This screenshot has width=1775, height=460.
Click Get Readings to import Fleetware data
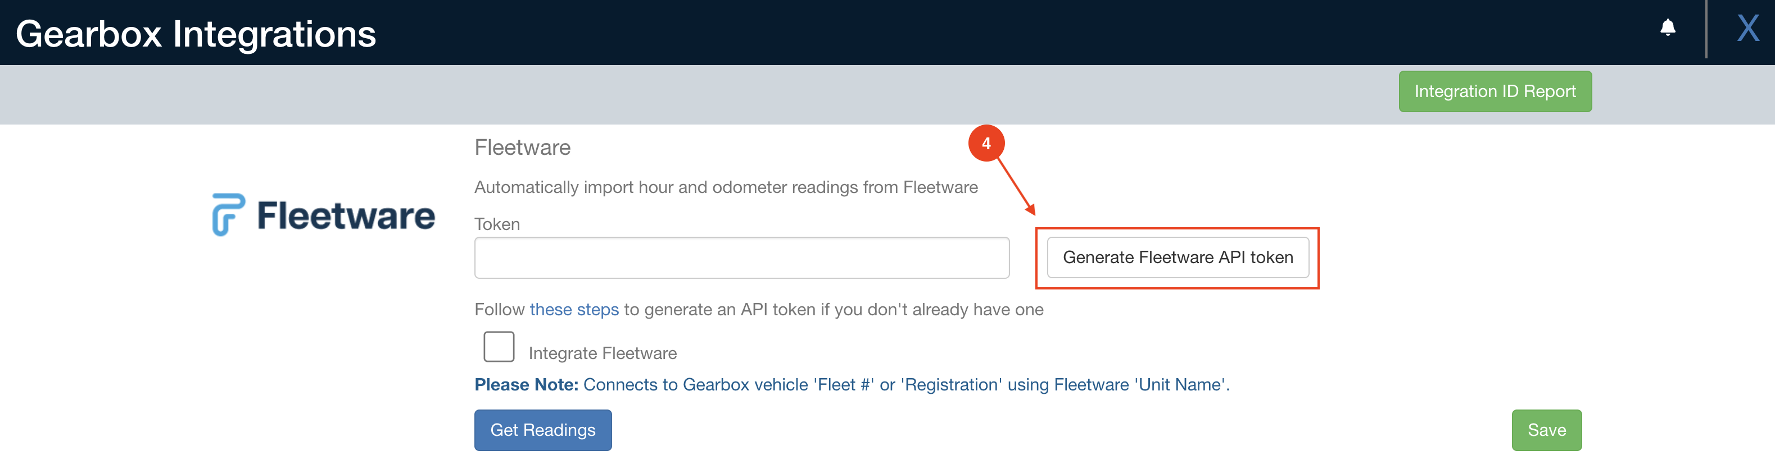click(x=542, y=430)
